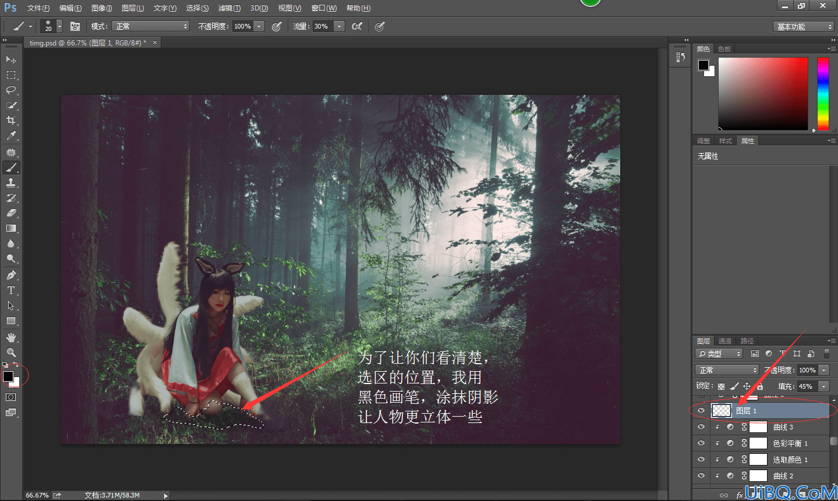Open layer 不透明度 dropdown arrow
The image size is (838, 501).
click(824, 370)
